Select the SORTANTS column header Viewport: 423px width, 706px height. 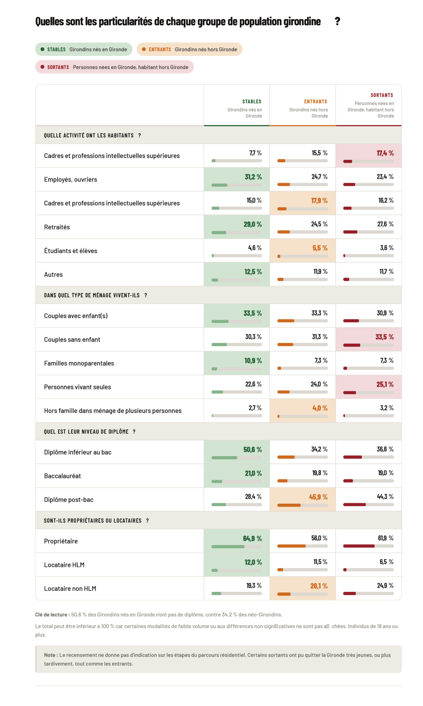[x=368, y=105]
